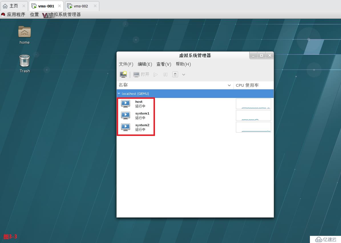Select the host virtual machine icon
341x243 pixels.
tap(126, 104)
